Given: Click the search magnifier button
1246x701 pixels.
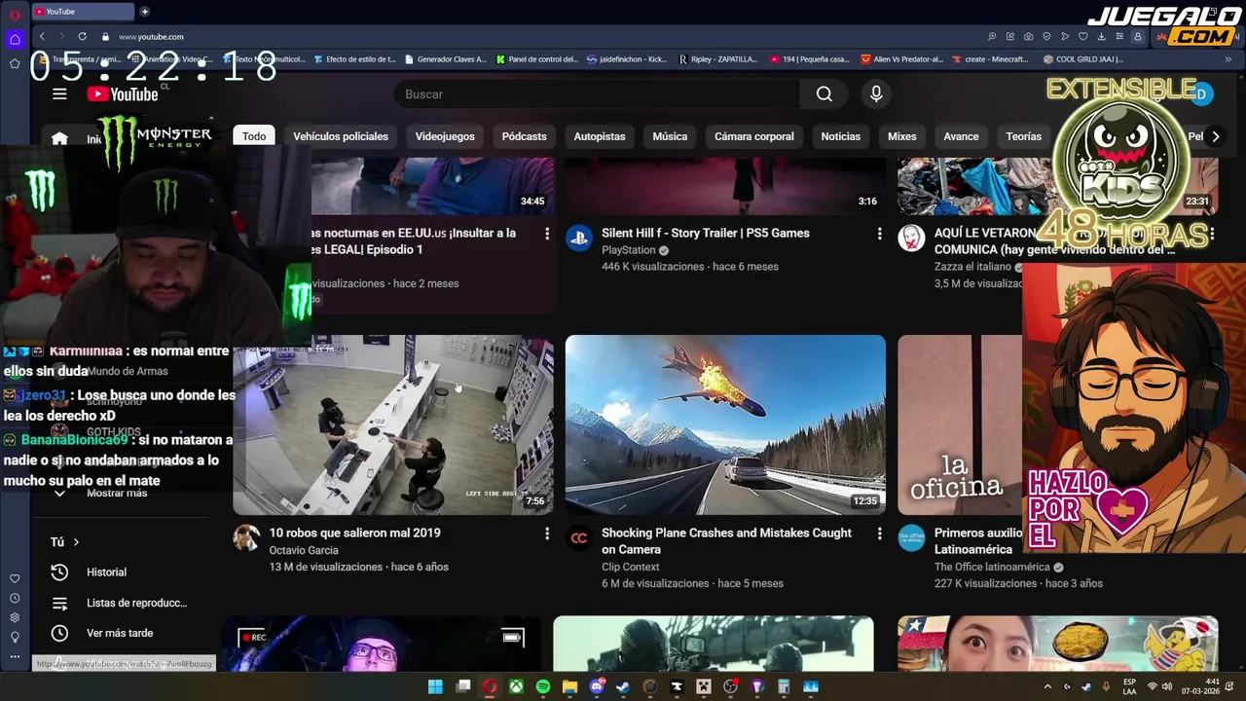Looking at the screenshot, I should 825,93.
